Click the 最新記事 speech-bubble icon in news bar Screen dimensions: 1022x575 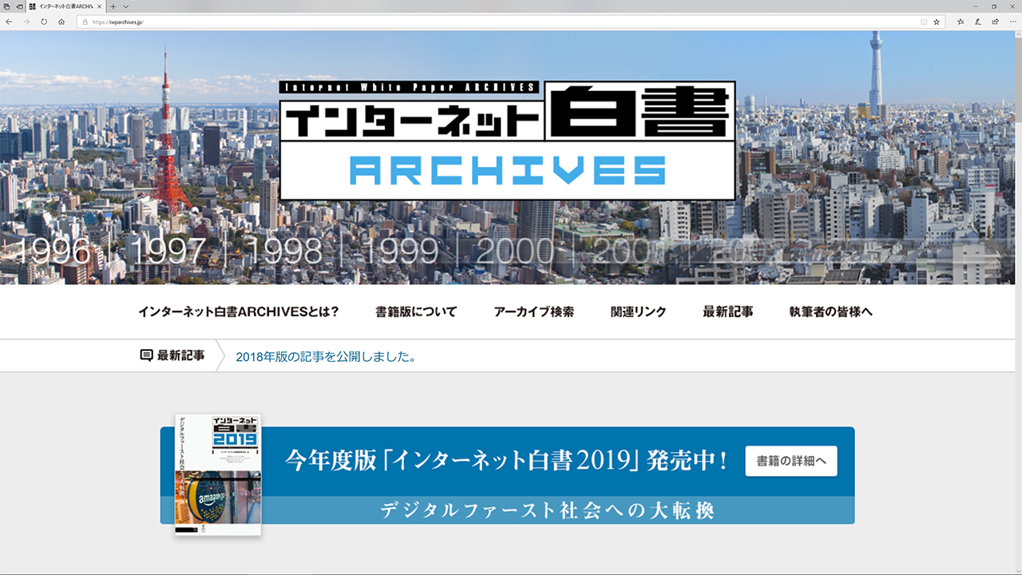pos(146,355)
